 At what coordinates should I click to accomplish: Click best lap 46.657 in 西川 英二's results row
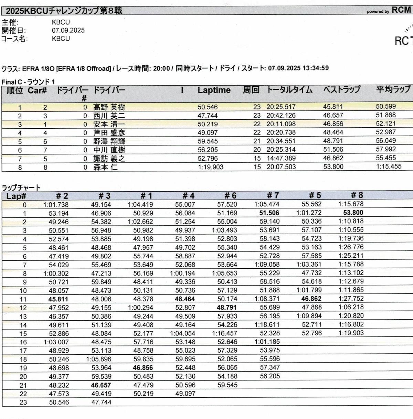[333, 115]
